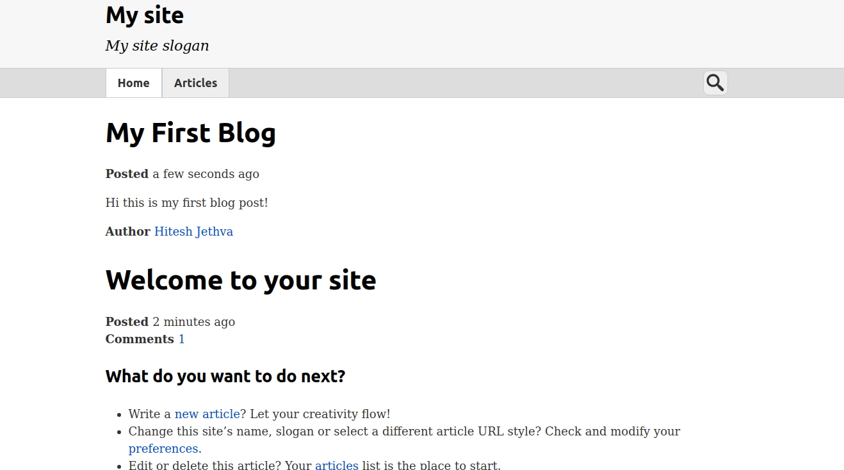844x470 pixels.
Task: Open the "Welcome to your site" heading
Action: [x=240, y=280]
